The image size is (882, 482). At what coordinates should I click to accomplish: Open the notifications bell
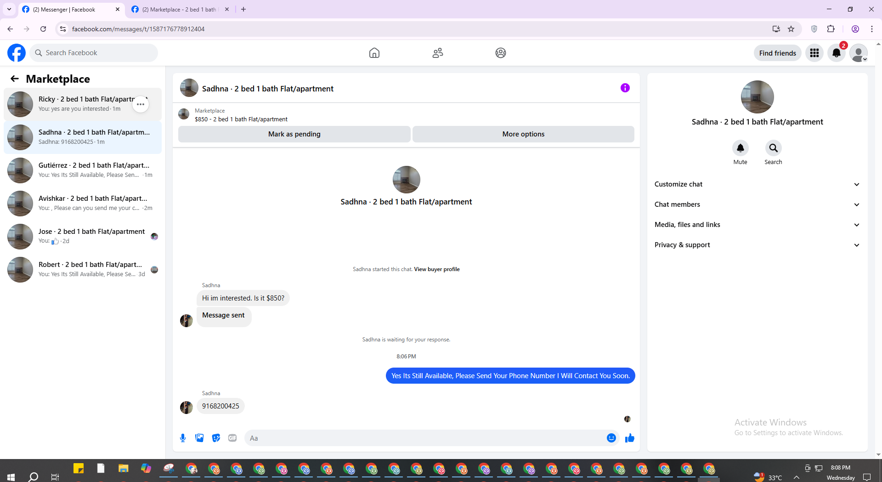point(837,53)
